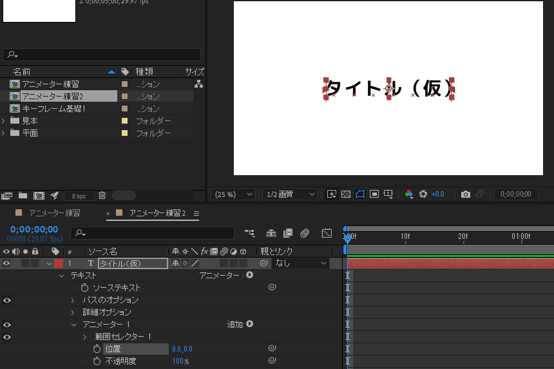Expand 範囲セレクター 1 group
Viewport: 554px width, 369px height.
click(x=85, y=337)
